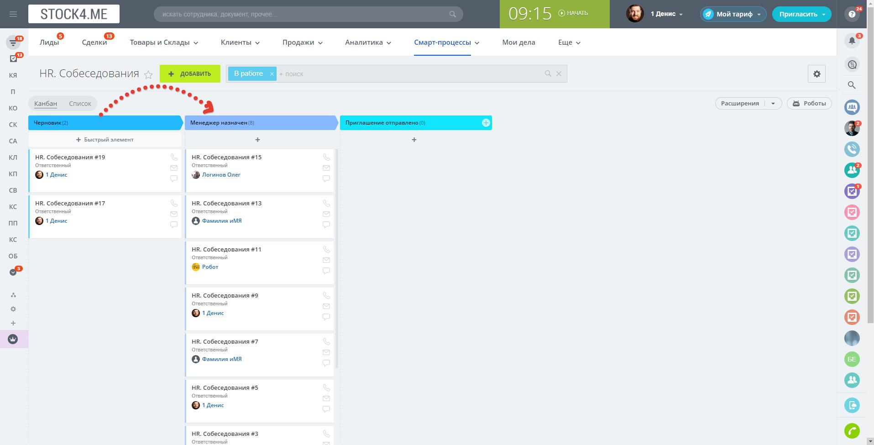
Task: Expand the Продажи menu
Action: coord(302,42)
